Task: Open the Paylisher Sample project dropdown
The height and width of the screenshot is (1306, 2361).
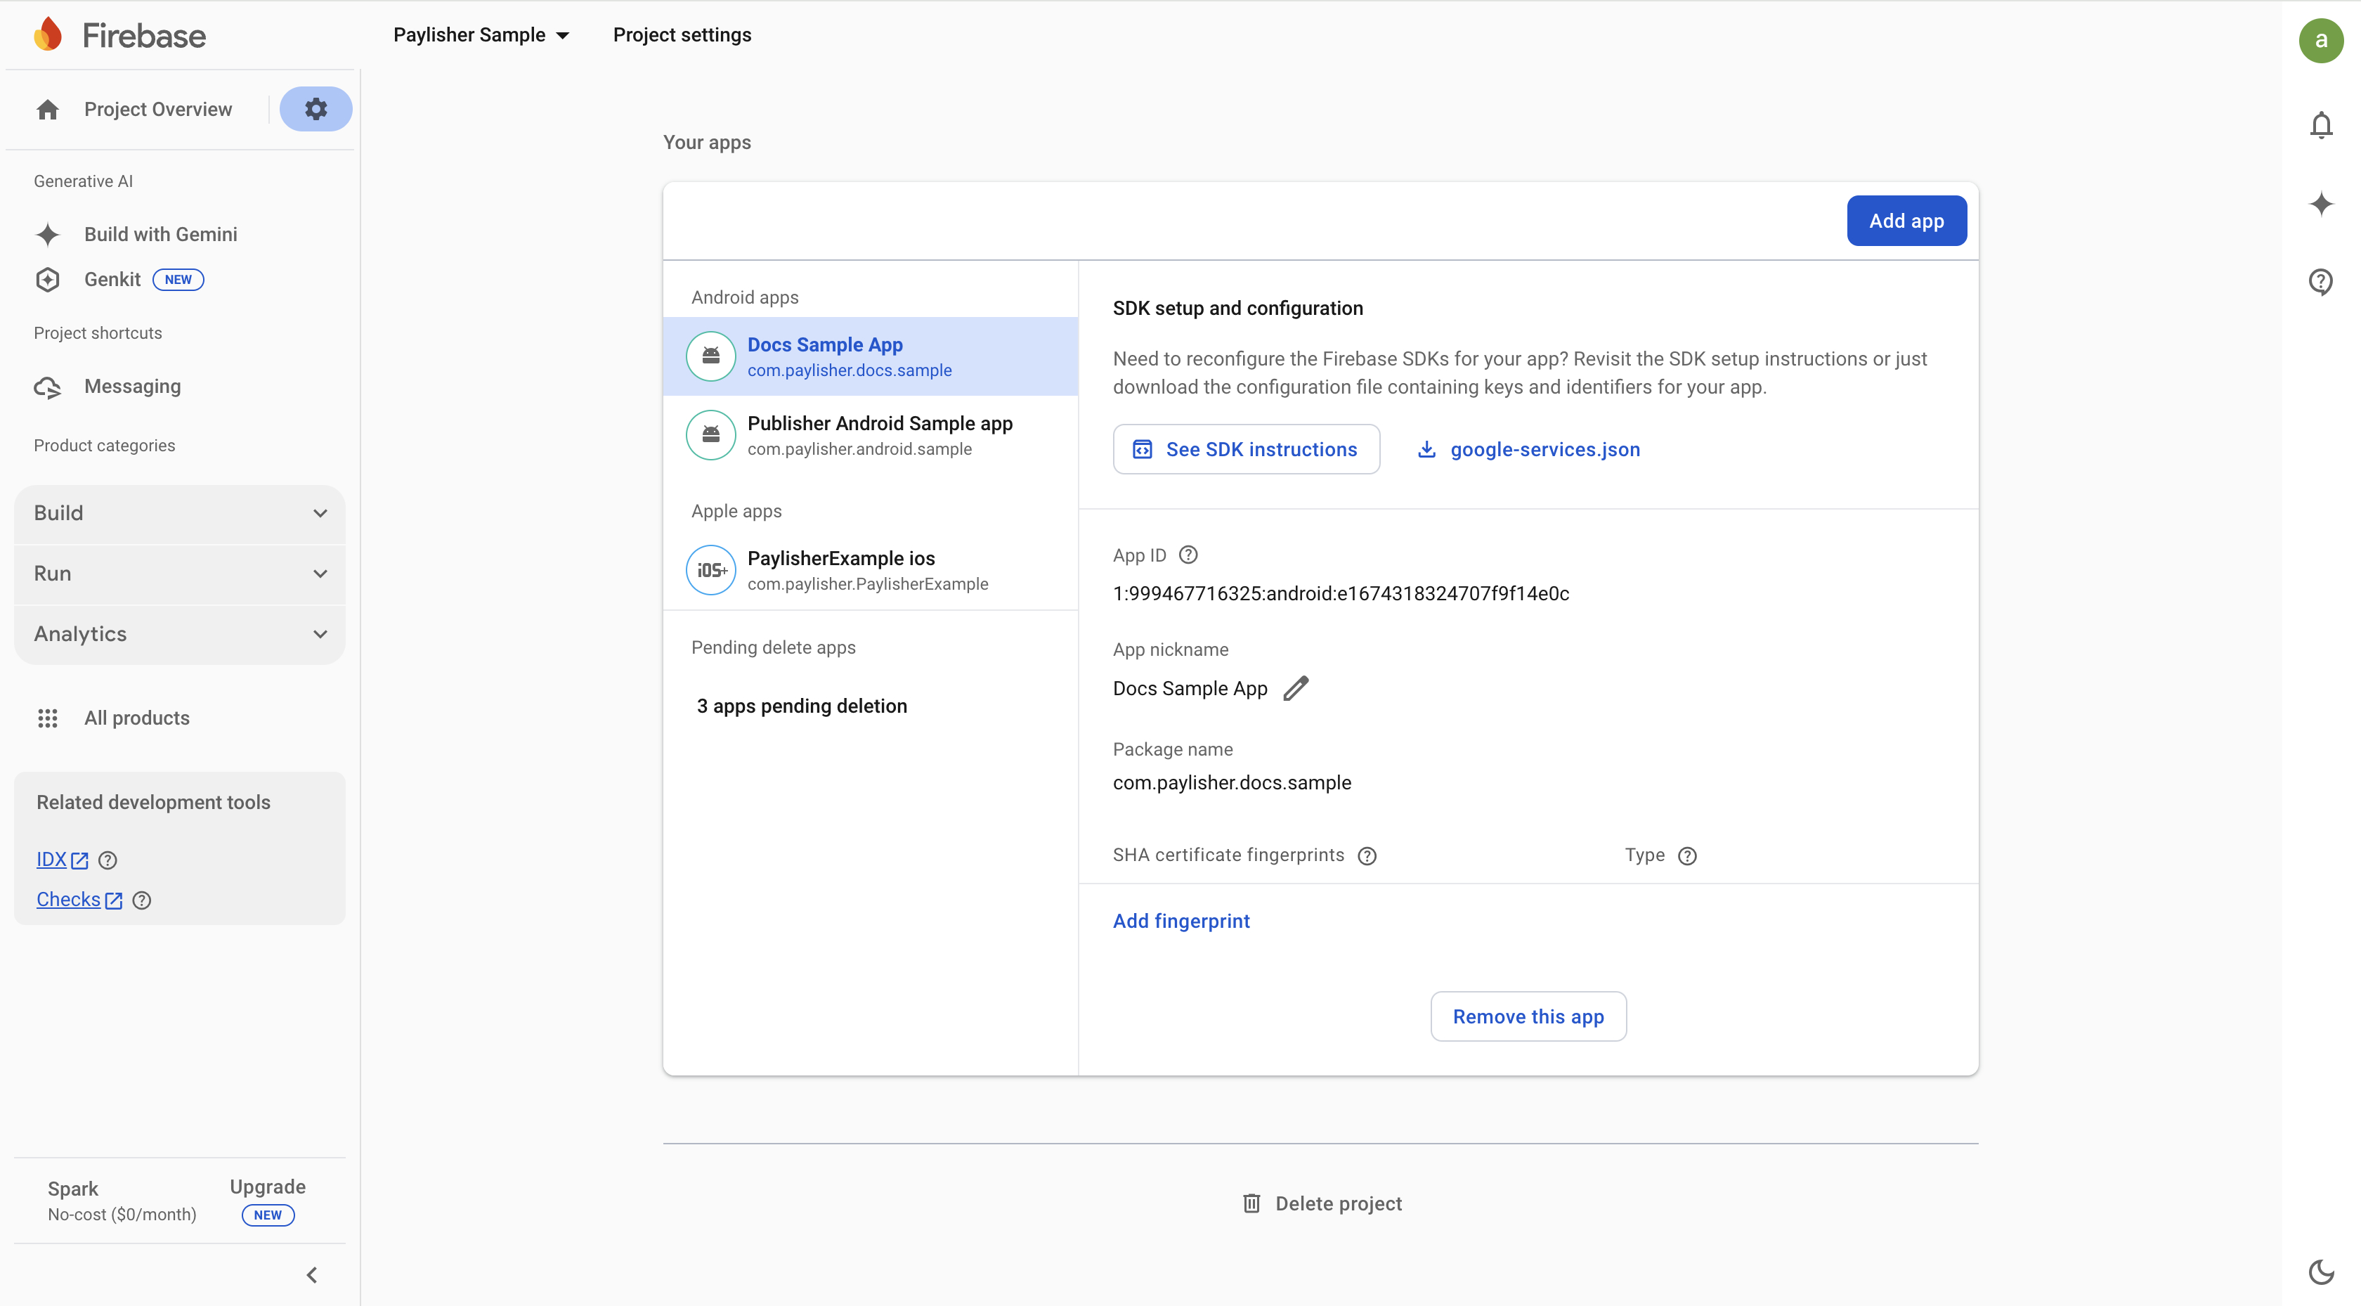Action: tap(481, 35)
